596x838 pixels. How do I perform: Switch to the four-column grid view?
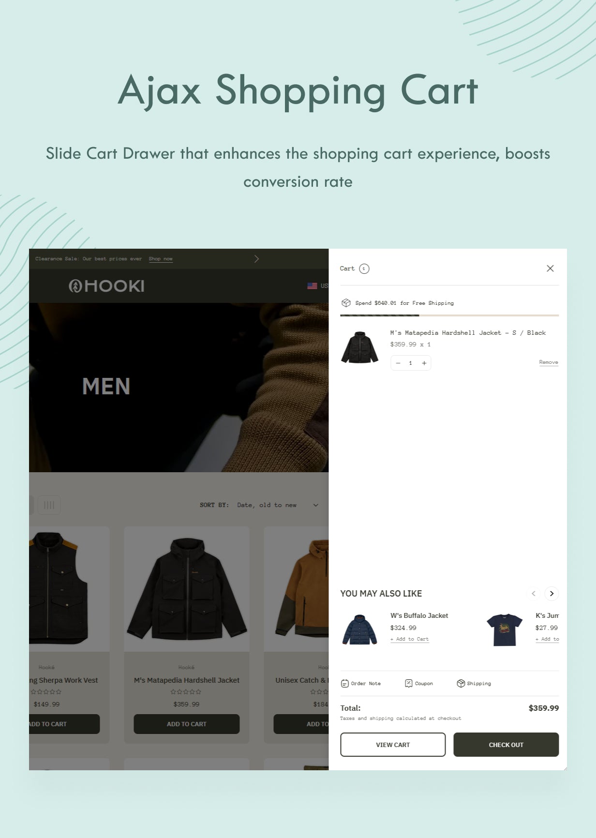[49, 505]
